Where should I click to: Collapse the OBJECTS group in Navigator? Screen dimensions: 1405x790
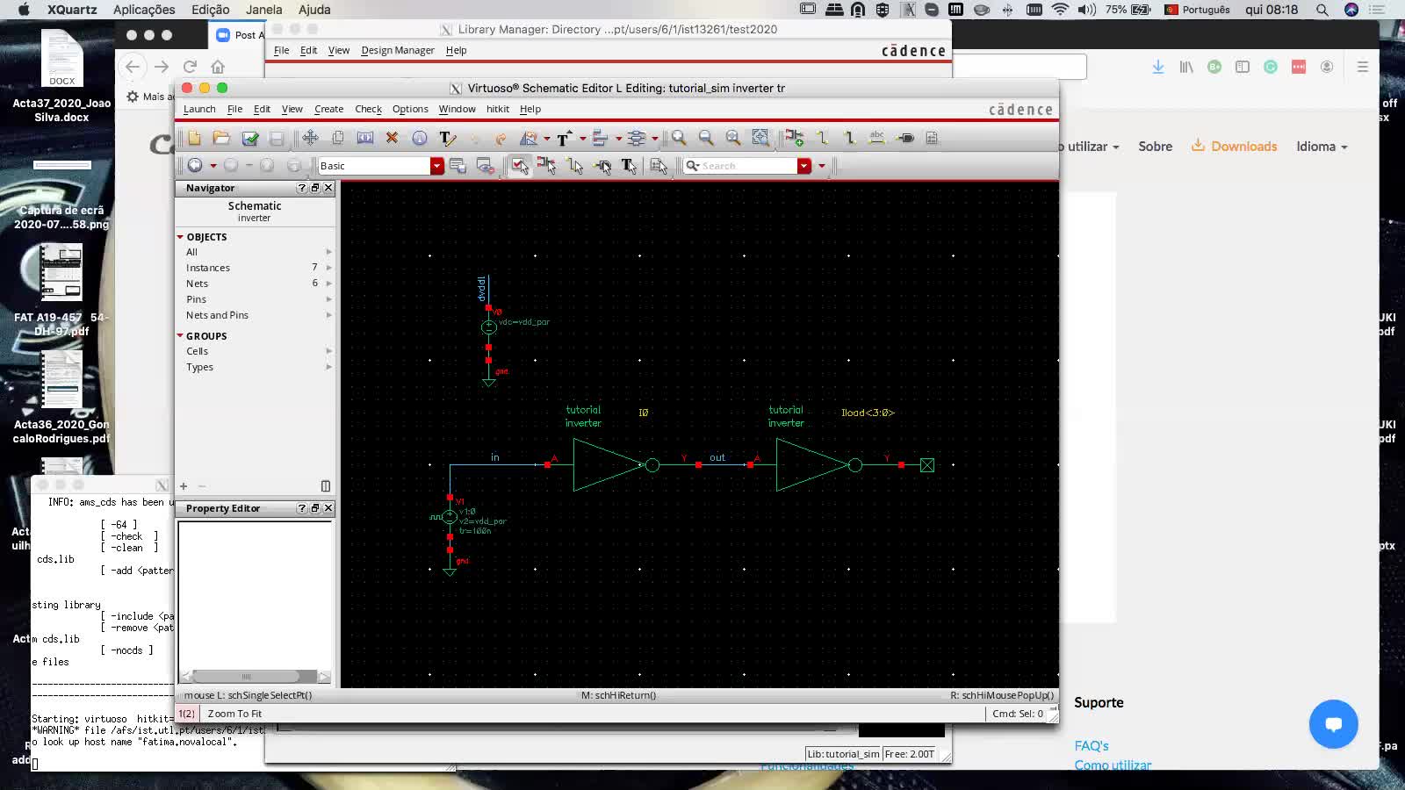coord(180,237)
